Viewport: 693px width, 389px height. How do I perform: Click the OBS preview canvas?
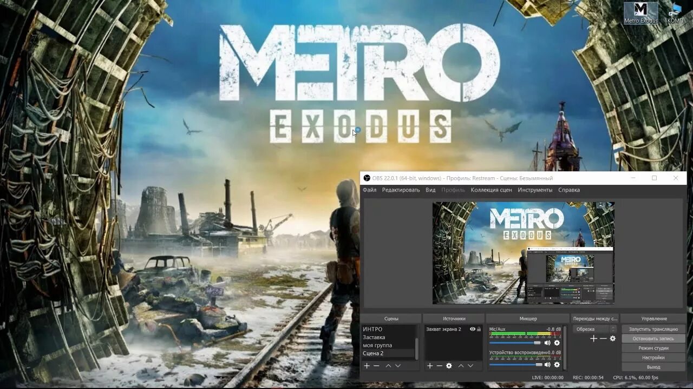coord(524,253)
